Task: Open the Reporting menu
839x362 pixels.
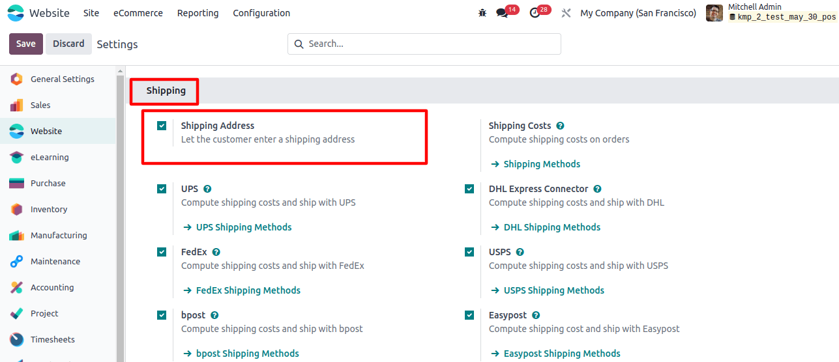Action: pyautogui.click(x=198, y=13)
